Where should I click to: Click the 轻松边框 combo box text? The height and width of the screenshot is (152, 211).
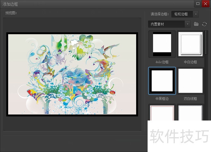(181, 14)
